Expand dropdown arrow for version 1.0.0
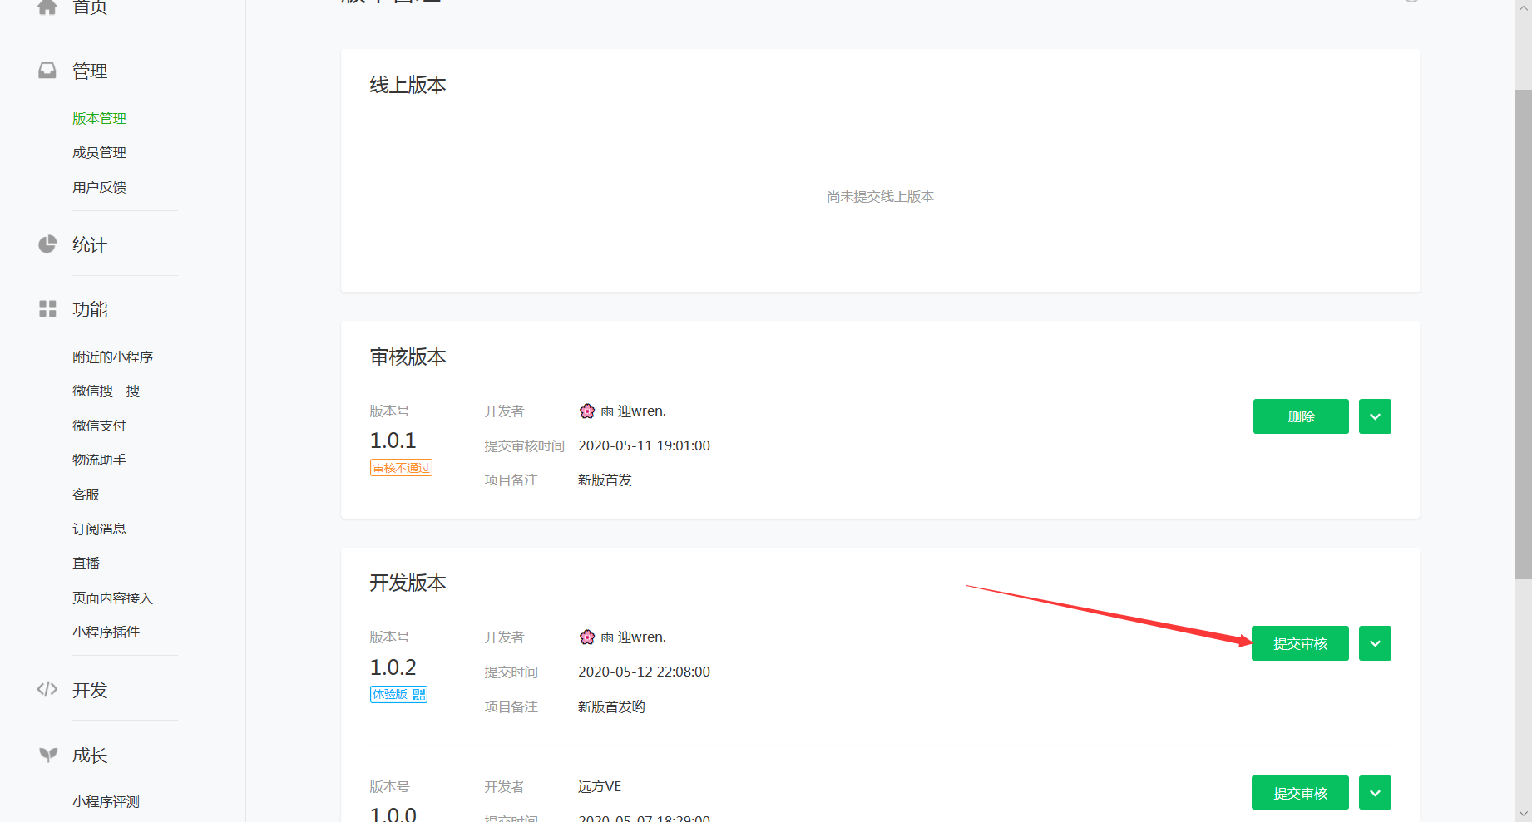 pos(1375,793)
